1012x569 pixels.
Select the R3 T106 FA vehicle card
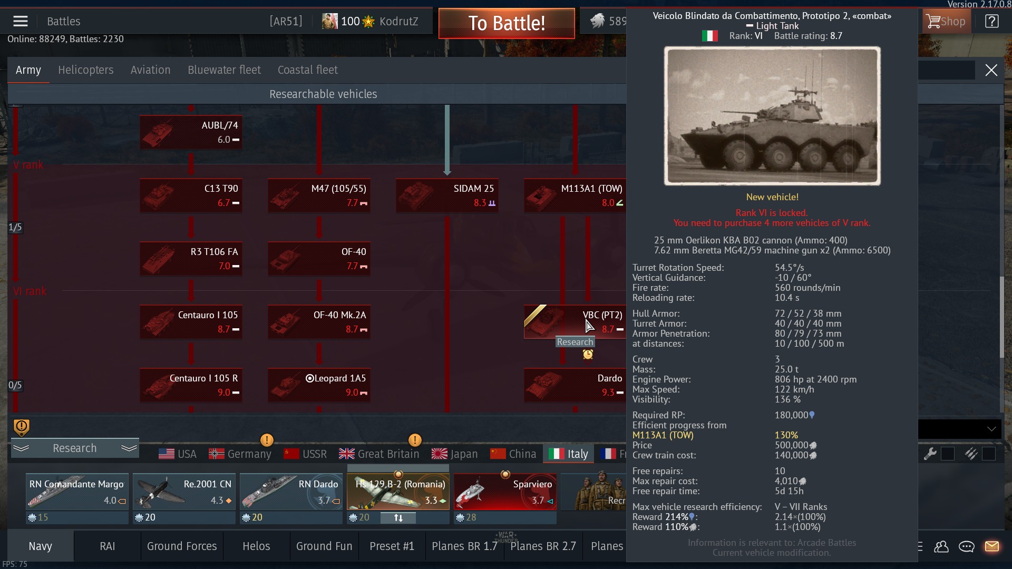point(191,259)
